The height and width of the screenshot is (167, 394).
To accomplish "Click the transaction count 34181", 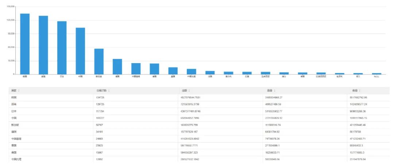I will click(100, 132).
